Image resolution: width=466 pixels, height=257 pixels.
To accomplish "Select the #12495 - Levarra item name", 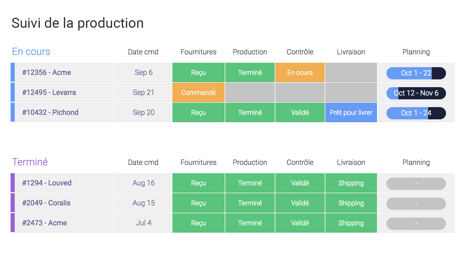I will click(x=49, y=92).
